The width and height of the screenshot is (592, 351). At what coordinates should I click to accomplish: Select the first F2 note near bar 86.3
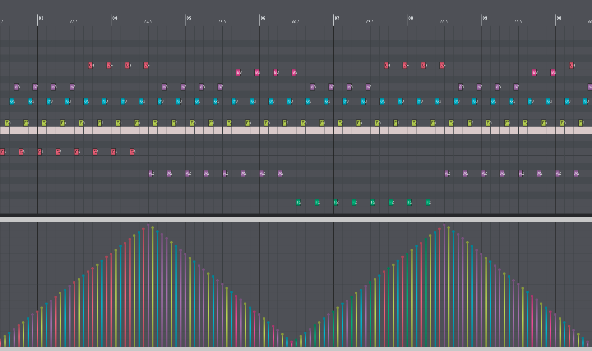point(299,202)
